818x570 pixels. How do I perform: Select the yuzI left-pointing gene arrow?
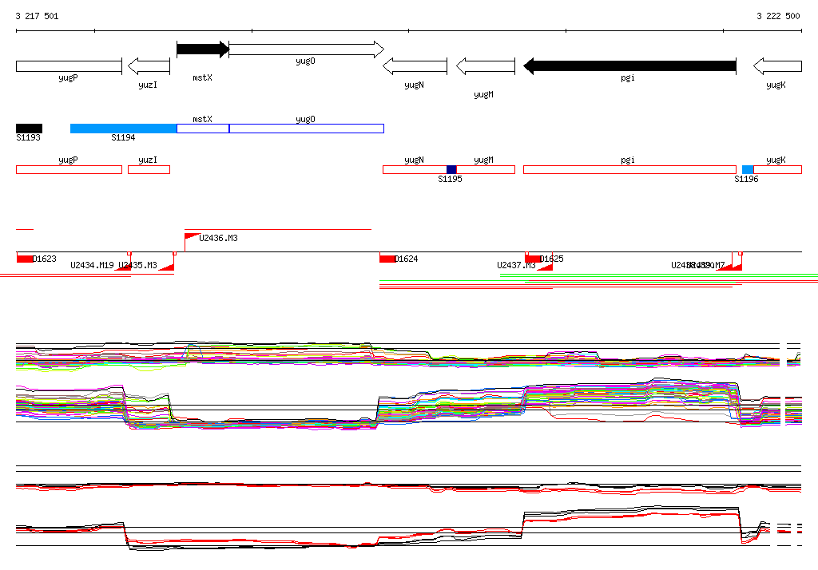[149, 66]
